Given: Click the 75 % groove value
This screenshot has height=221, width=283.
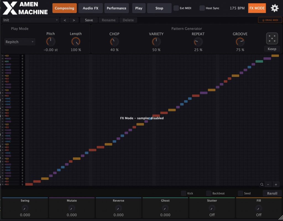Looking at the screenshot, I should click(240, 50).
